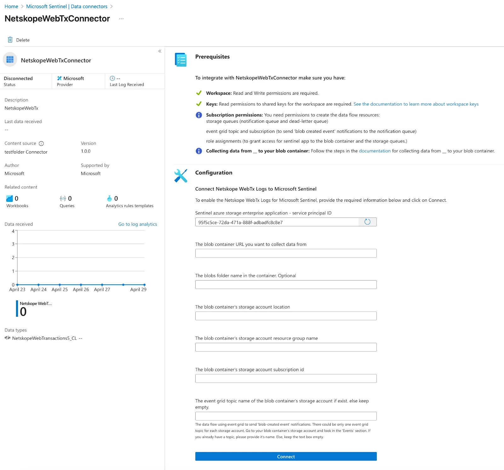Click the testfolder Connector content source value
The height and width of the screenshot is (470, 504).
26,152
